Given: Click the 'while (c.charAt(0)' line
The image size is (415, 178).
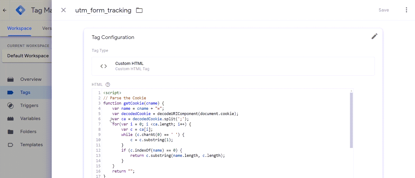Looking at the screenshot, I should point(153,135).
